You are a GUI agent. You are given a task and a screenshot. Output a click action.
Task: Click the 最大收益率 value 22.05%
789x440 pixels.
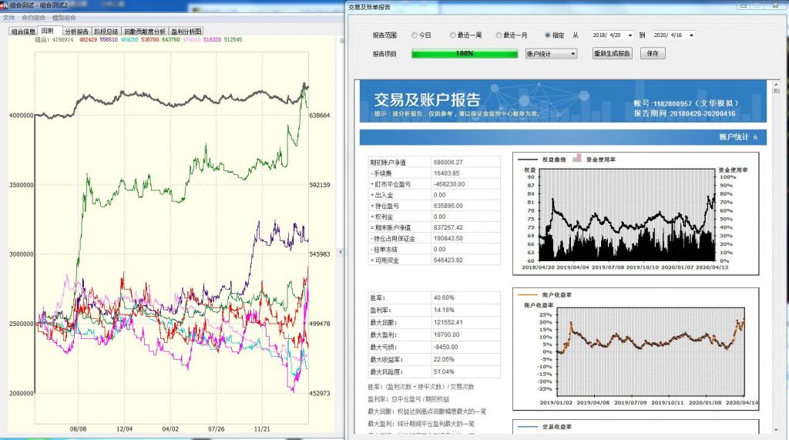pyautogui.click(x=444, y=359)
